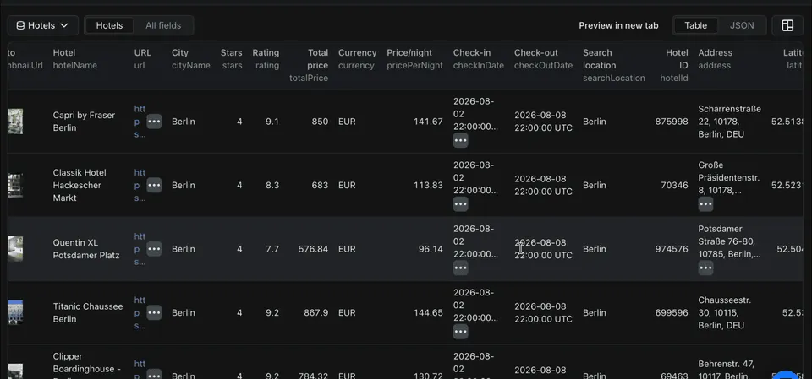The image size is (812, 379).
Task: Click address Scharrenstraße 22 cell
Action: point(730,122)
